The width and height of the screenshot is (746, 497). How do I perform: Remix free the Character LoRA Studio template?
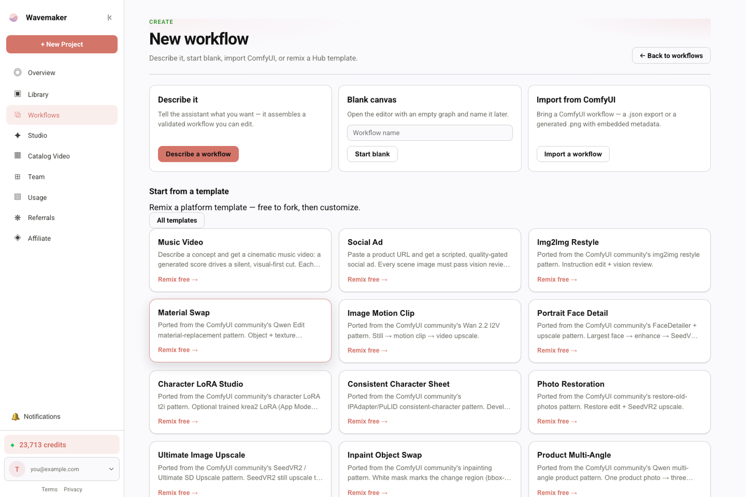click(x=178, y=421)
